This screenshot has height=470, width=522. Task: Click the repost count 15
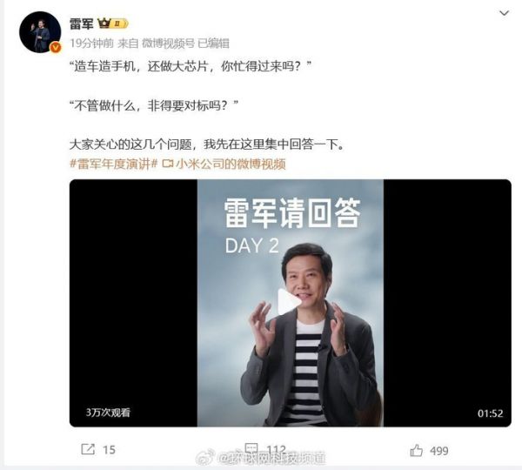click(109, 450)
